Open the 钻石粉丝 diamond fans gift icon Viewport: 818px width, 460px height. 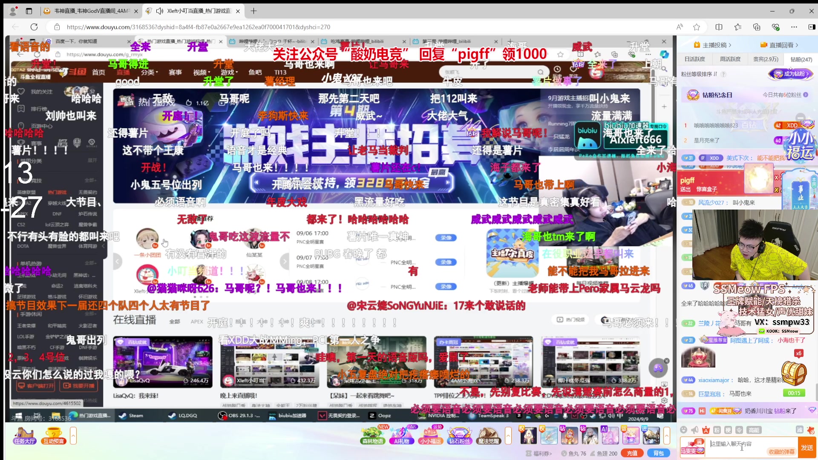(459, 436)
